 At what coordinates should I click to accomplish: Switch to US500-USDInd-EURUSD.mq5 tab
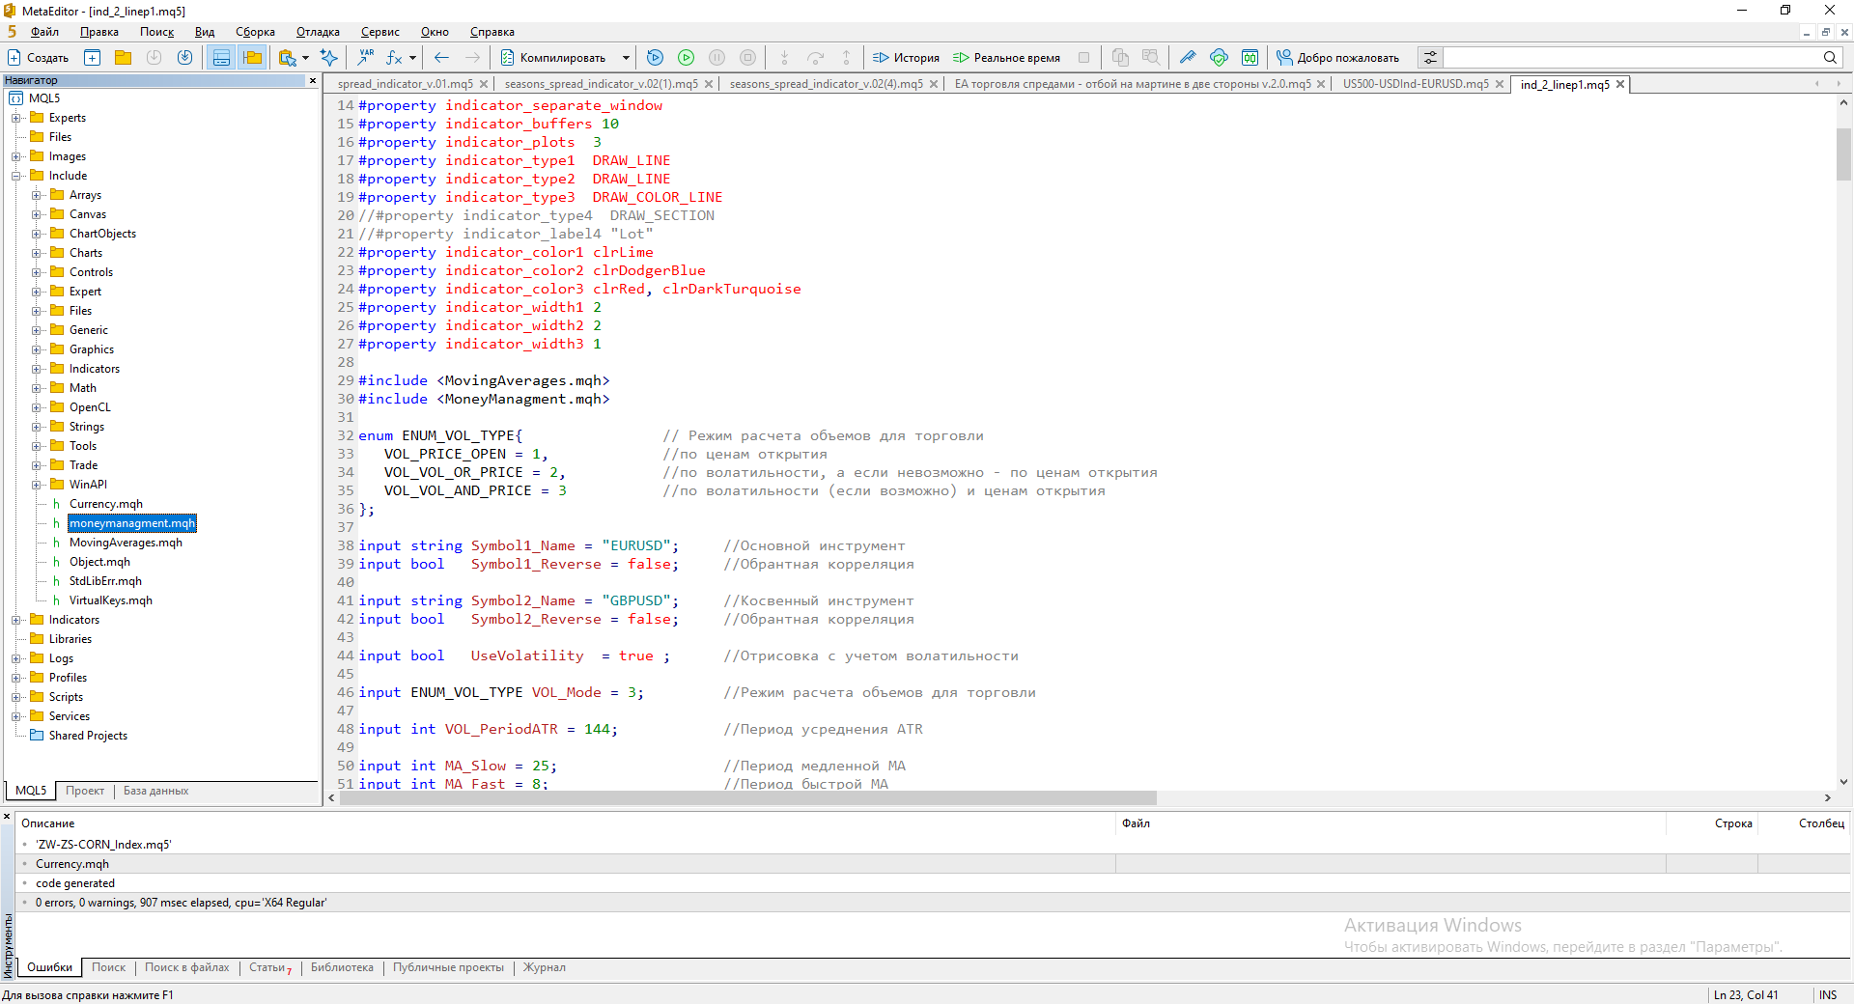pyautogui.click(x=1415, y=85)
